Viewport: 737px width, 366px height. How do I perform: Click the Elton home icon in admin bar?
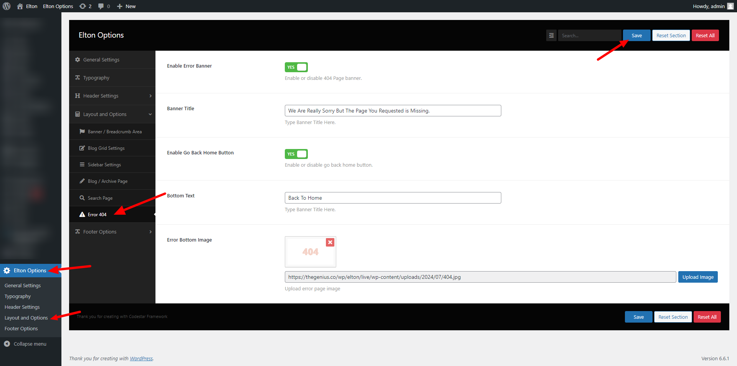tap(20, 6)
